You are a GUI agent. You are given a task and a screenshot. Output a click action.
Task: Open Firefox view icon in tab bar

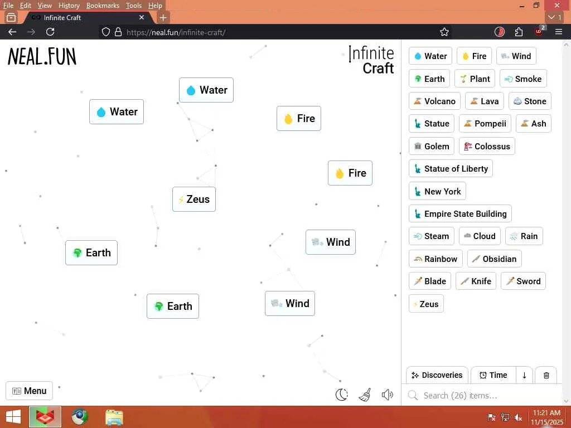(x=11, y=17)
